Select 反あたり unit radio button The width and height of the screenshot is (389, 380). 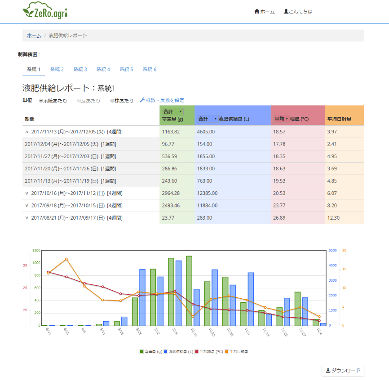(x=79, y=101)
